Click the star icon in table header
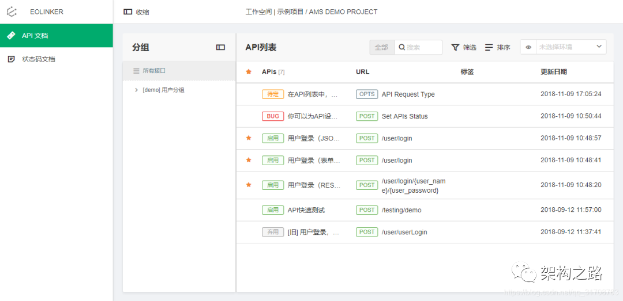 [249, 72]
